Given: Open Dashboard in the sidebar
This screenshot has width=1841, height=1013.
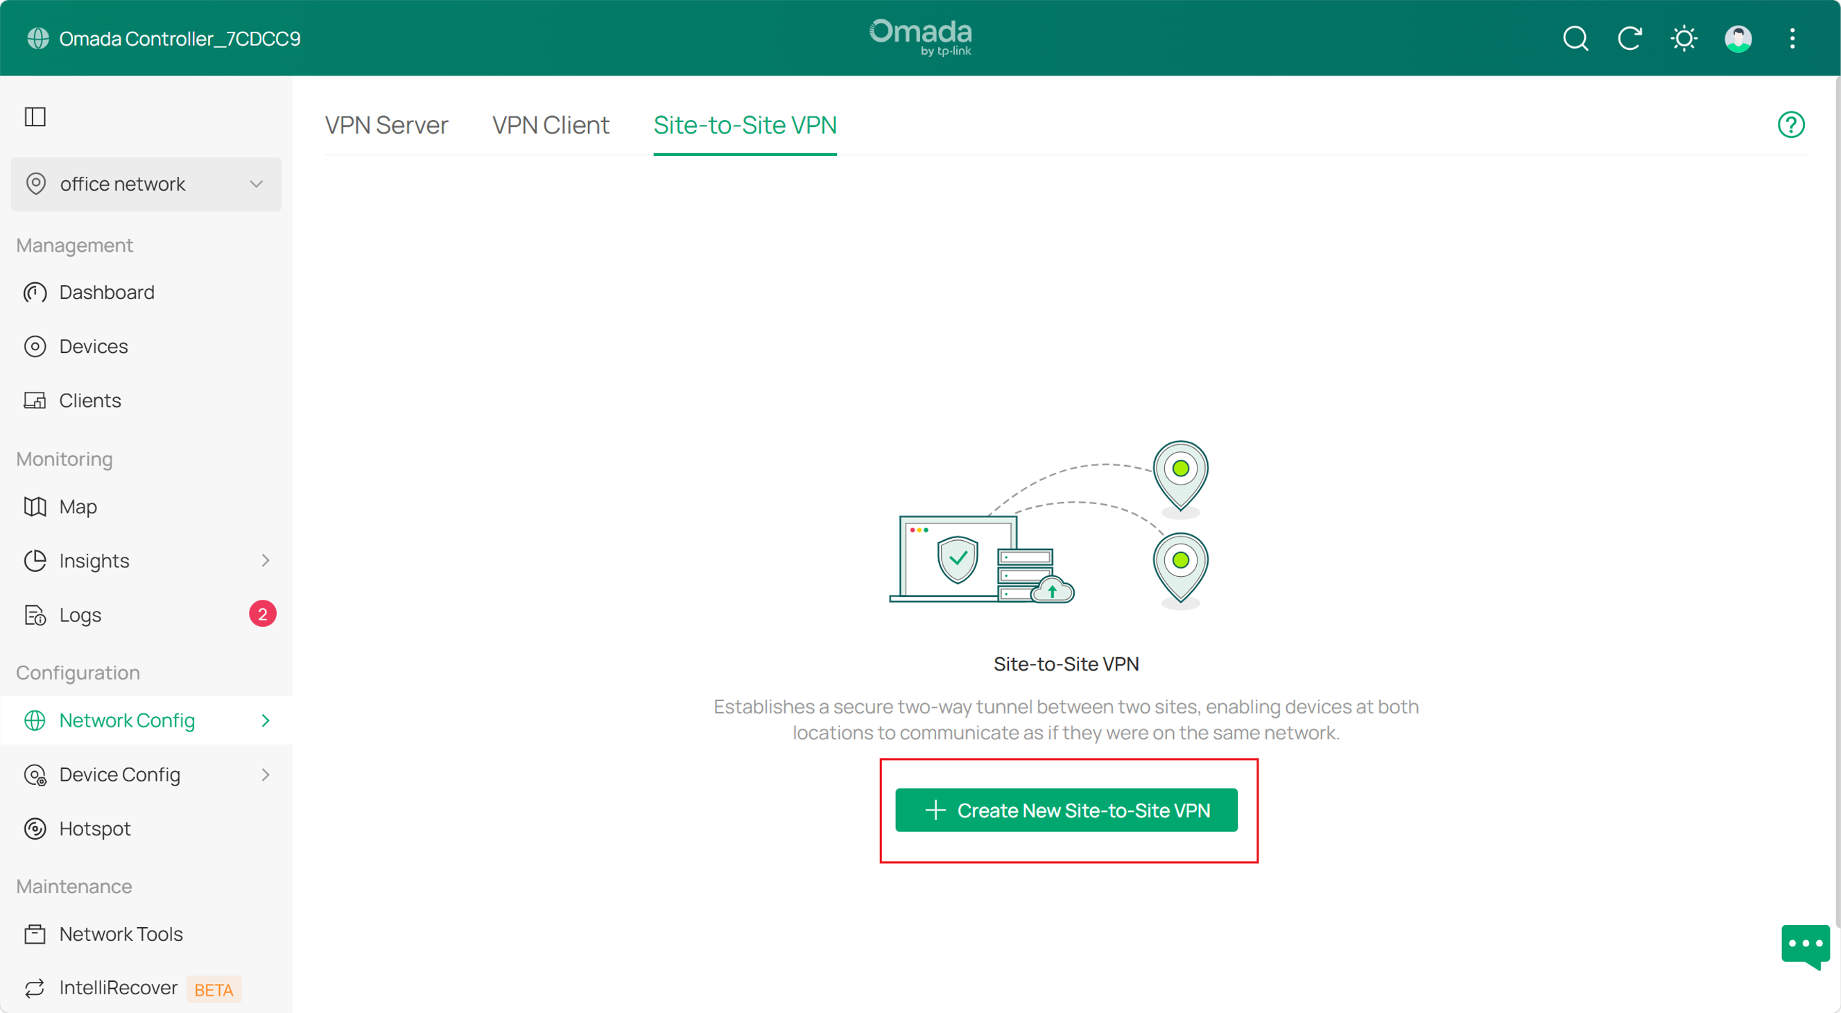Looking at the screenshot, I should point(146,292).
